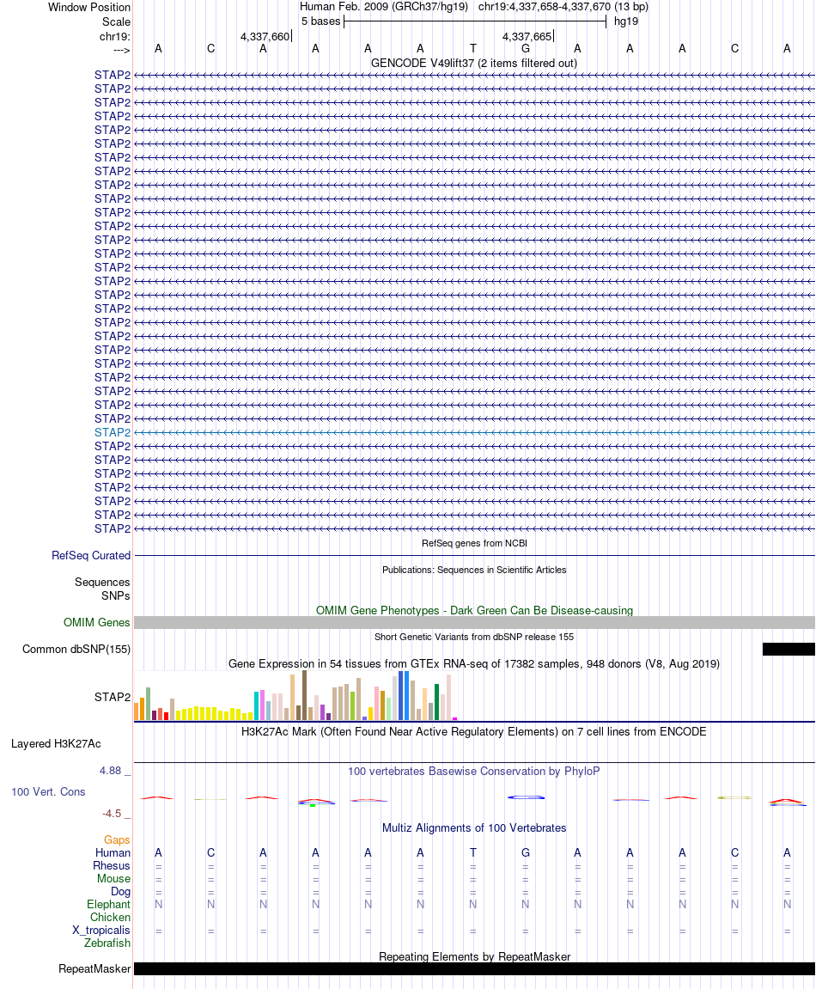Click the tiny magenta bar ending GTEx chart
The image size is (816, 989).
454,718
